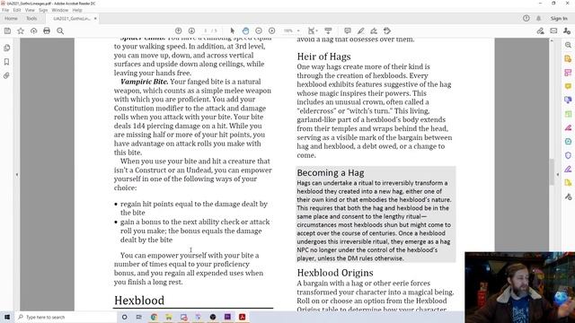Click the page number field
Viewport: 575px width, 323px height.
click(x=206, y=31)
